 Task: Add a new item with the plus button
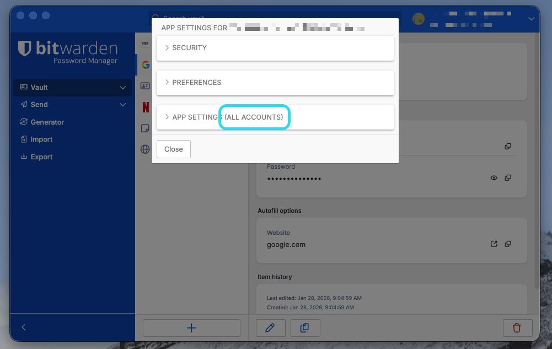click(x=191, y=327)
